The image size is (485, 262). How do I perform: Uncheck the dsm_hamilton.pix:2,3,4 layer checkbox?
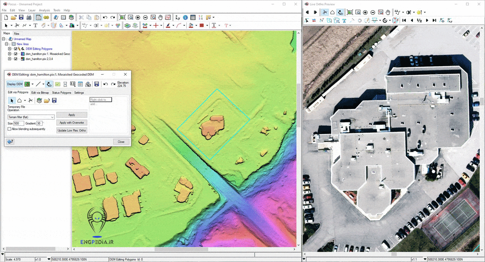coord(15,59)
